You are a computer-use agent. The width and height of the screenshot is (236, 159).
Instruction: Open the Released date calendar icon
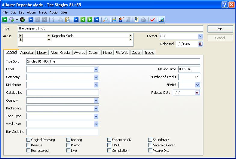coord(200,44)
